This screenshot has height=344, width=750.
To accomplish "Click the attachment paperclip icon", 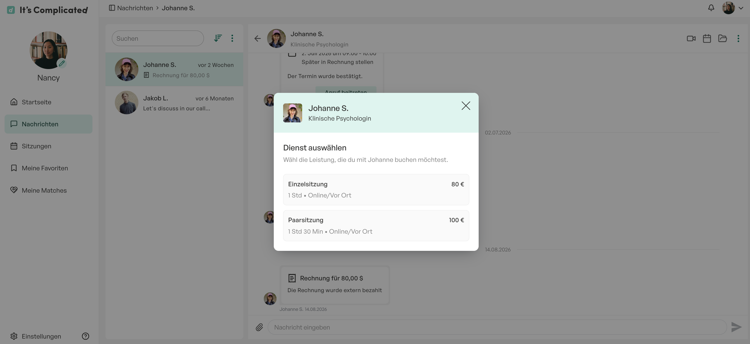I will (x=259, y=327).
